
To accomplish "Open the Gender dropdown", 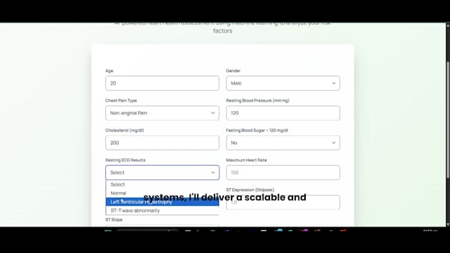I will coord(283,83).
